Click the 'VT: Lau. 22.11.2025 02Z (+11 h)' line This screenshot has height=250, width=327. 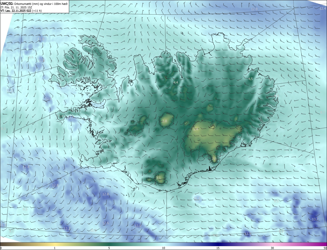pos(21,11)
